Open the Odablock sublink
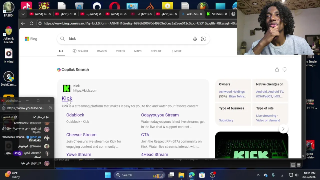This screenshot has width=320, height=180. click(75, 115)
